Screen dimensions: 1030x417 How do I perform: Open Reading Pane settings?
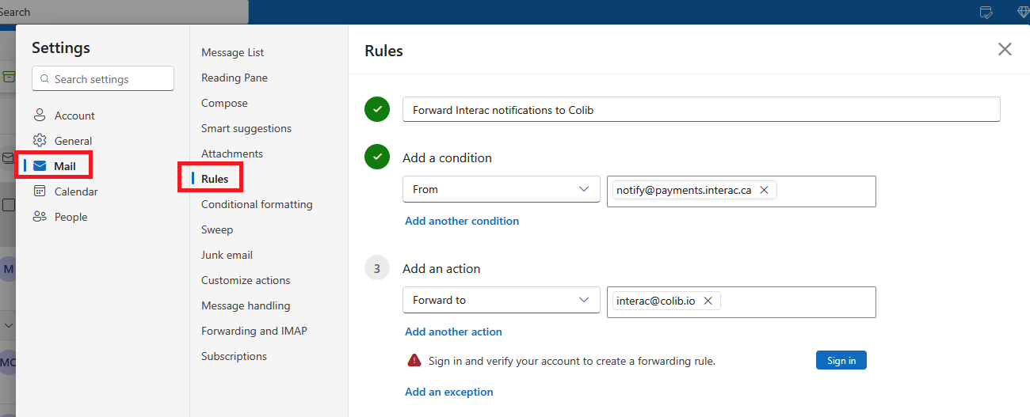click(235, 78)
